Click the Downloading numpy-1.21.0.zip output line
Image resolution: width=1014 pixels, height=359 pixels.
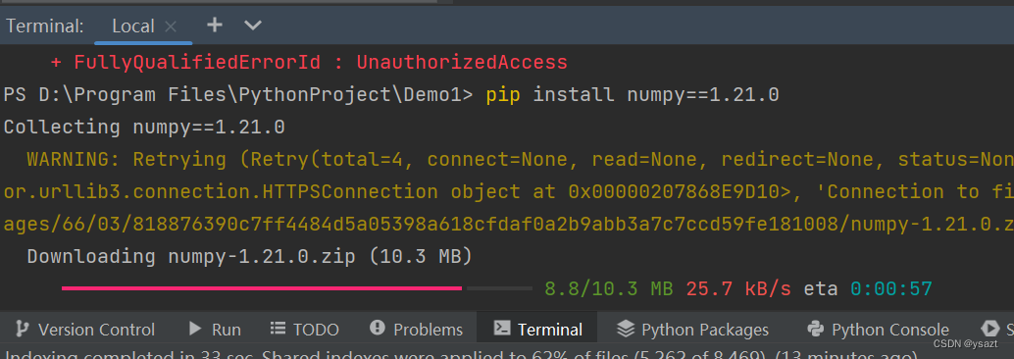tap(250, 257)
